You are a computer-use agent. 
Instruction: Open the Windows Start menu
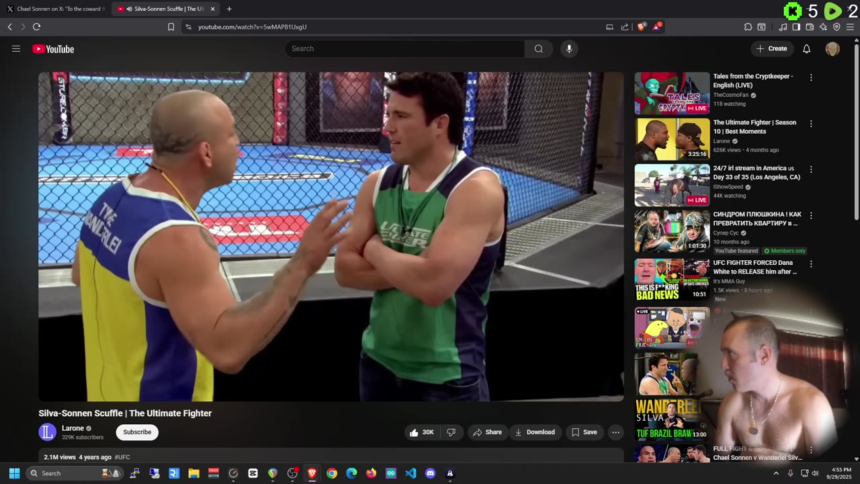tap(14, 473)
